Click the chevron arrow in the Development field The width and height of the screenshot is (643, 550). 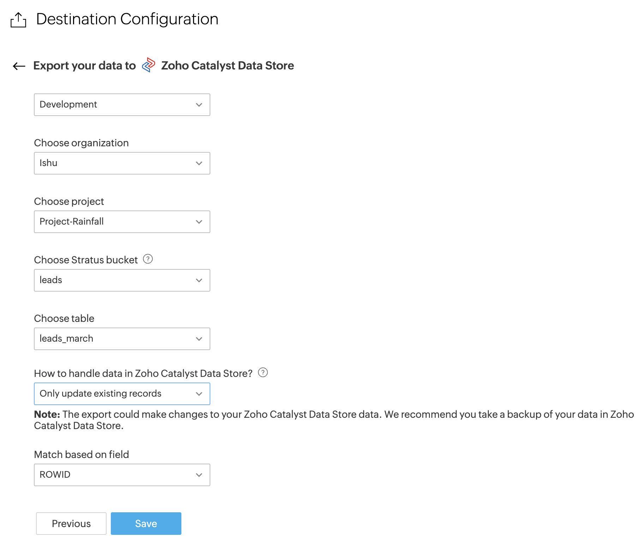point(199,105)
